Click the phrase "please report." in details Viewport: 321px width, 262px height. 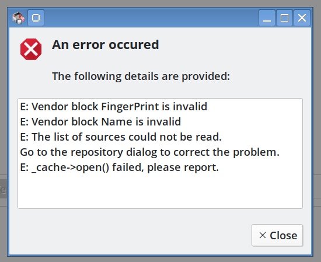pos(183,167)
